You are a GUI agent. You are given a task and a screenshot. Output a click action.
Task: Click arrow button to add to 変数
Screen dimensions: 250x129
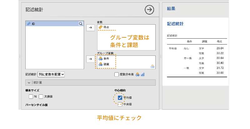[90, 28]
